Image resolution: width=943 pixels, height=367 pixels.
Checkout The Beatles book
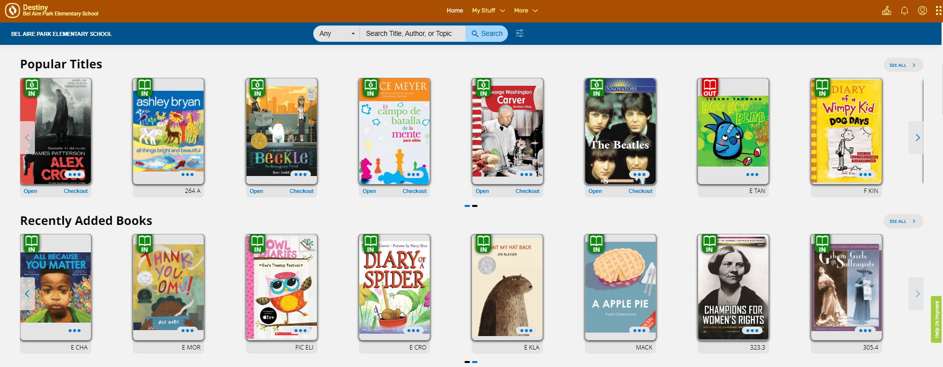pos(641,191)
